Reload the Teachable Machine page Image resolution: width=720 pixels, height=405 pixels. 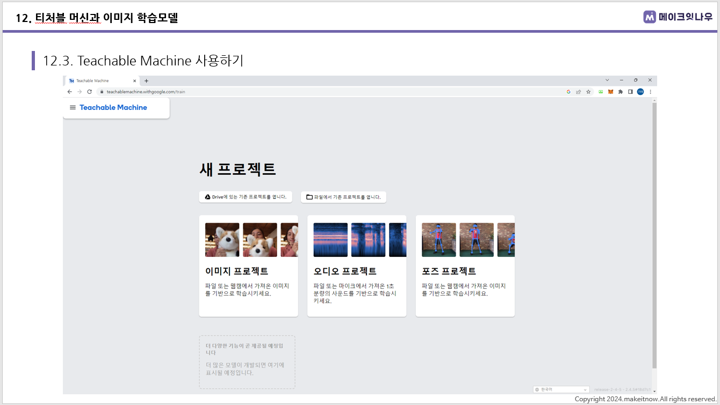click(x=89, y=92)
